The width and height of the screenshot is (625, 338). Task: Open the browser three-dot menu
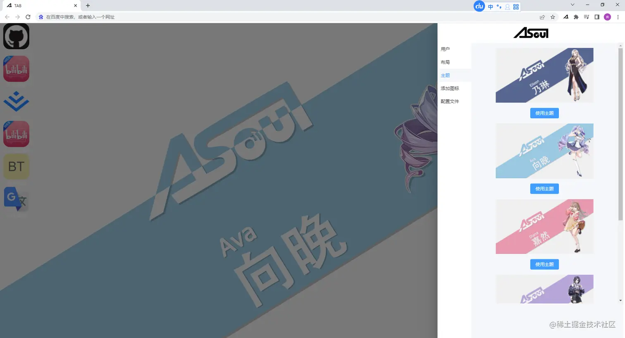pos(618,17)
